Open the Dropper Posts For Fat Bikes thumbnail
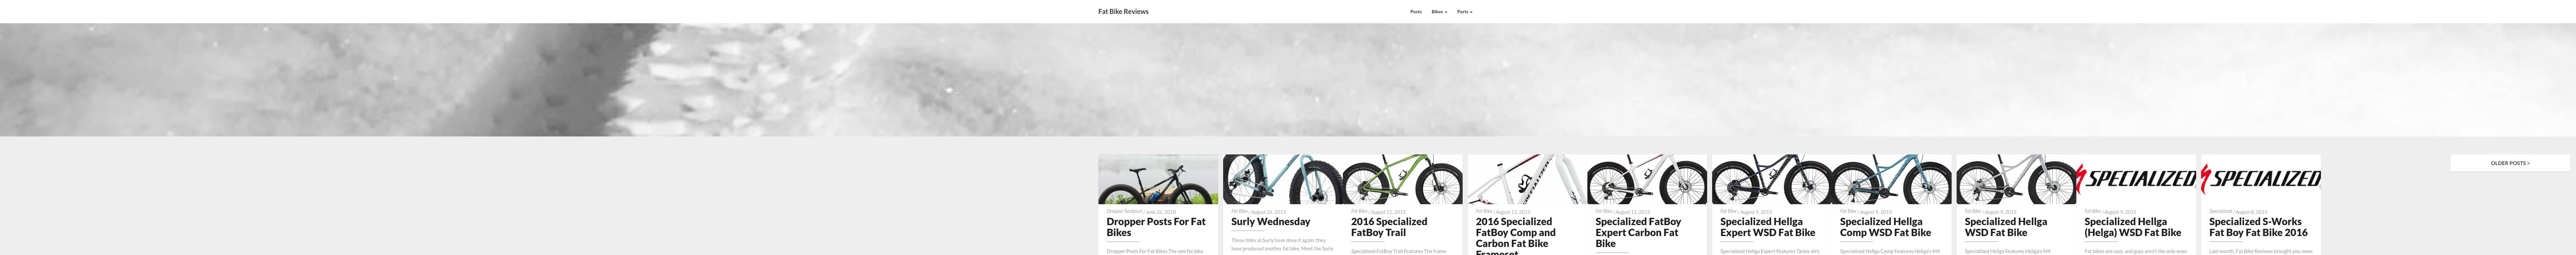Image resolution: width=2576 pixels, height=255 pixels. click(x=1158, y=179)
